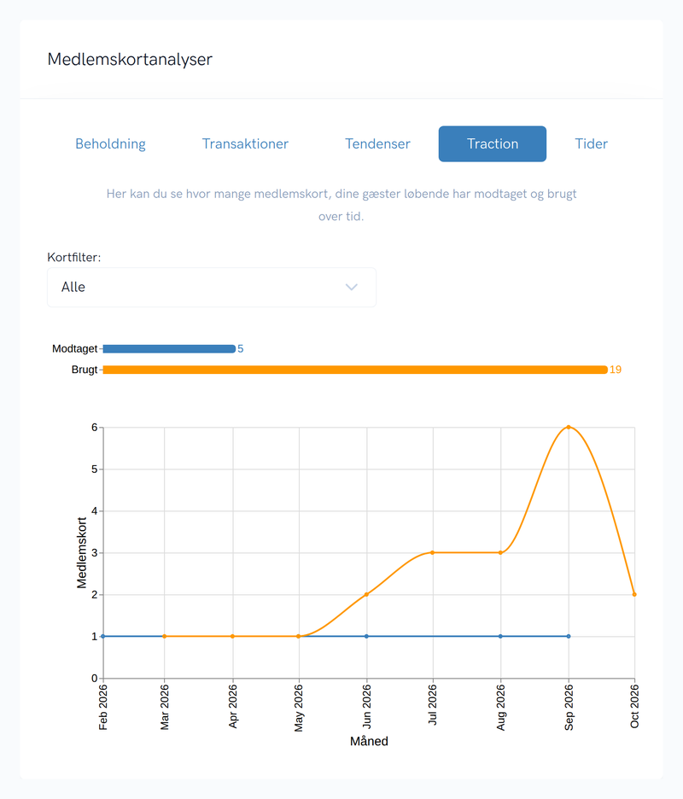Click the orange Brugt summary bar
The image size is (683, 799).
(x=355, y=370)
